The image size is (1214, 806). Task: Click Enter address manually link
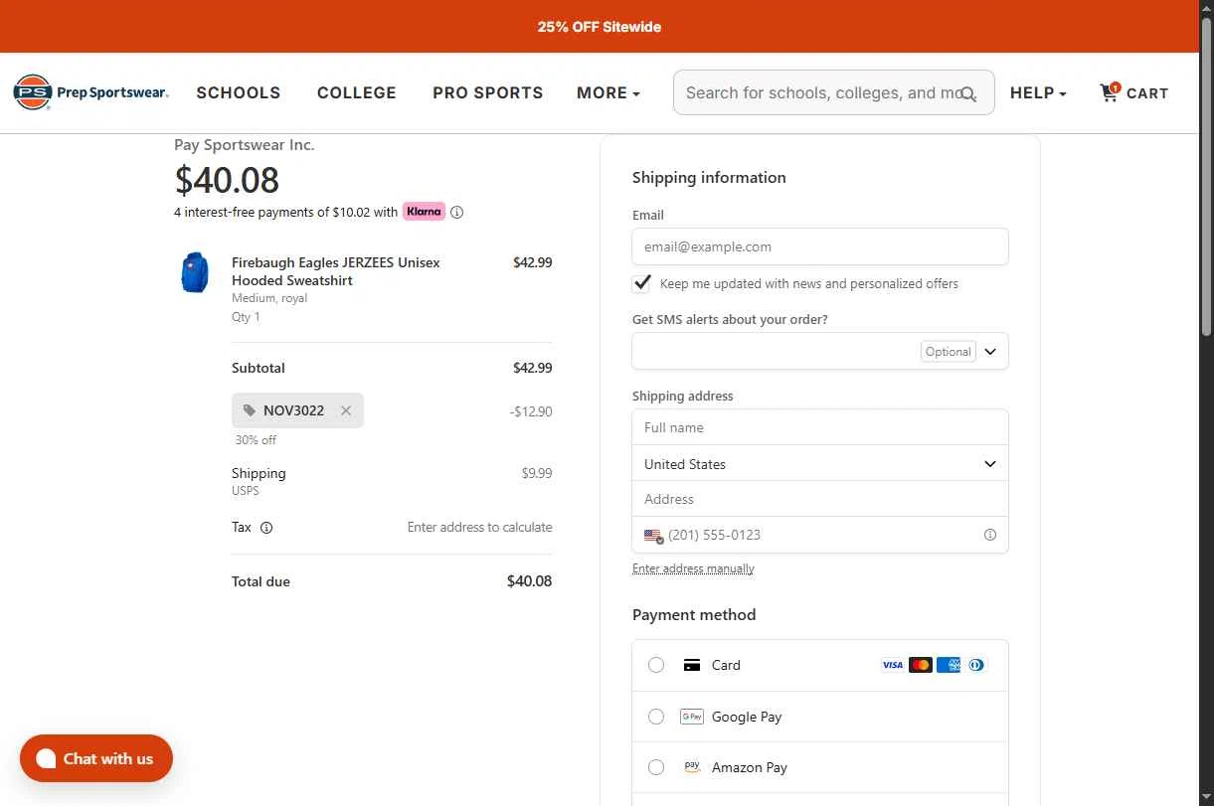click(693, 568)
